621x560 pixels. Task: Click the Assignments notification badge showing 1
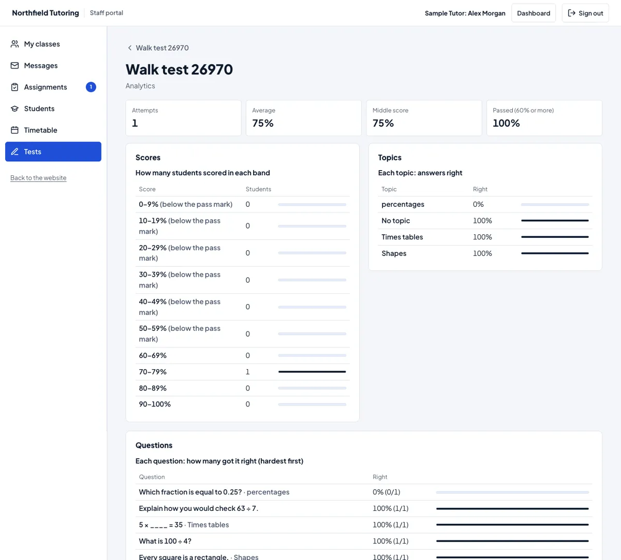(91, 87)
